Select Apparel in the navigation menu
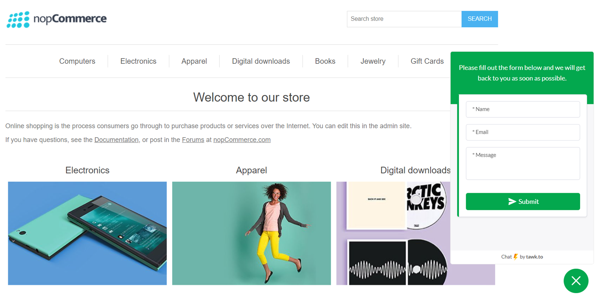Viewport: 598px width, 296px height. coord(194,61)
